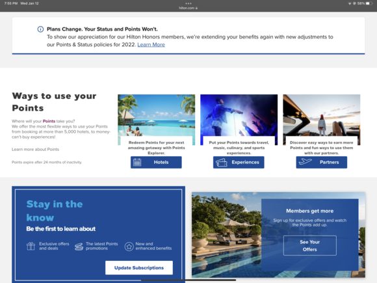Click the Experiences button
Image resolution: width=377 pixels, height=283 pixels.
[239, 162]
